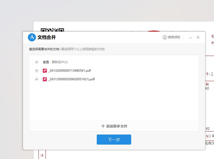Click the plus icon in 添加更多文件
Viewport: 214px width, 159px height.
(x=103, y=126)
